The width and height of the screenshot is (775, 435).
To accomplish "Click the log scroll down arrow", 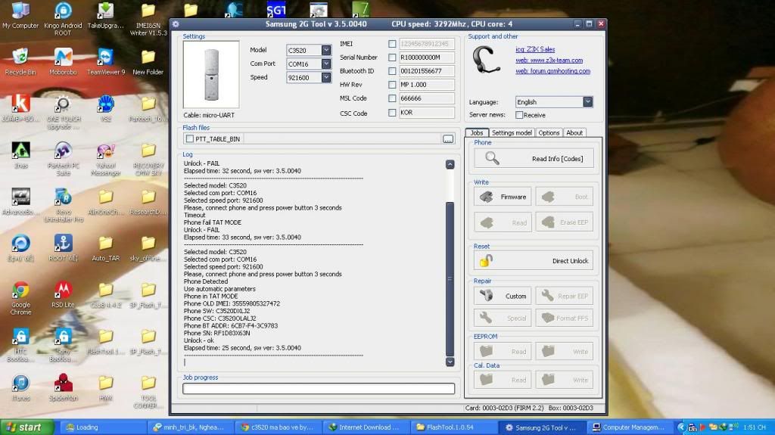I will click(x=450, y=362).
